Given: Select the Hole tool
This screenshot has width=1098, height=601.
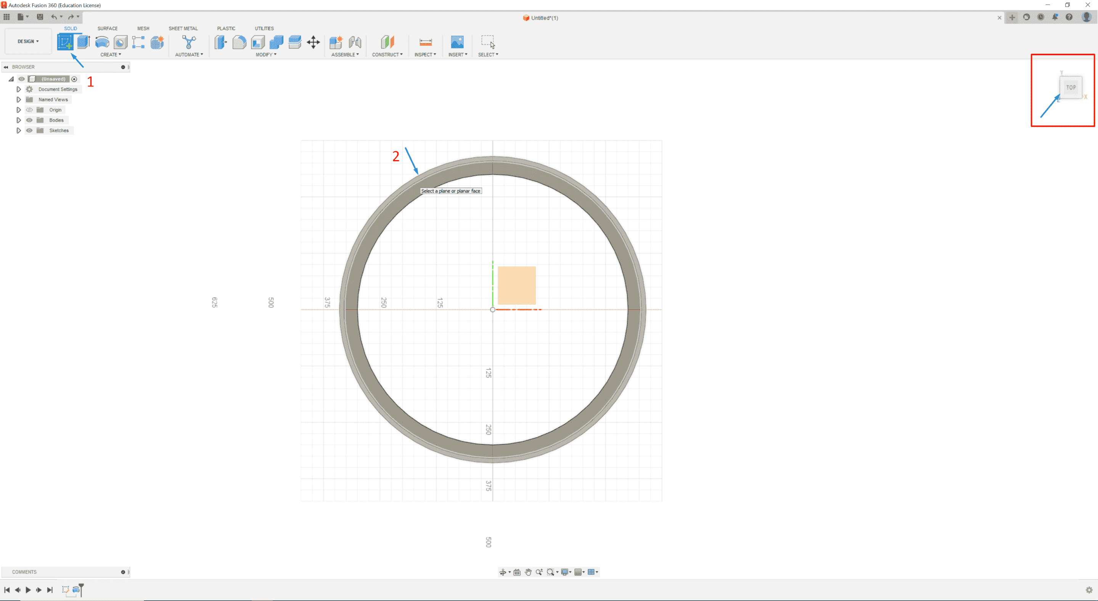Looking at the screenshot, I should tap(121, 42).
